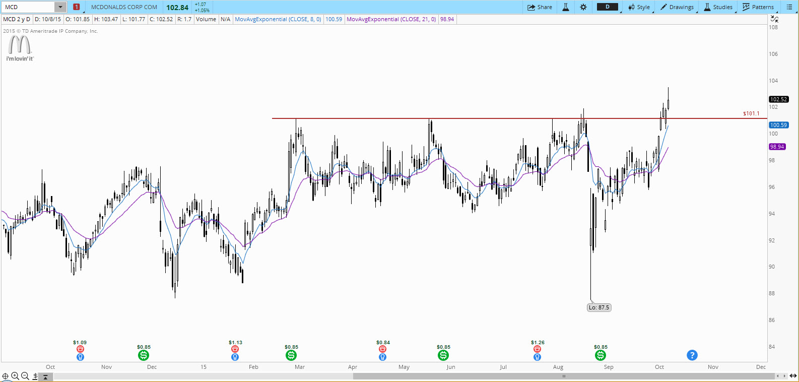
Task: Click the earnings lightbulb icon in October
Action: tap(80, 357)
